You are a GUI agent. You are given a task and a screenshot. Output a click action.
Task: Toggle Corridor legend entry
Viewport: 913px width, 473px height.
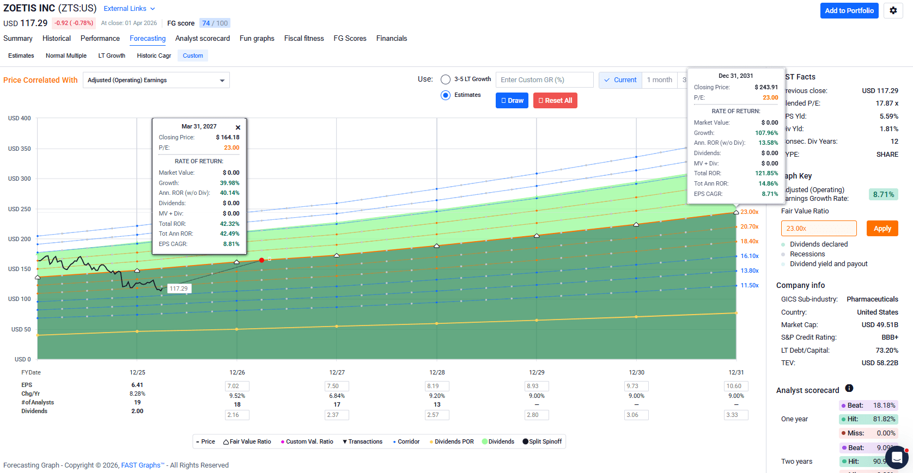click(x=406, y=441)
